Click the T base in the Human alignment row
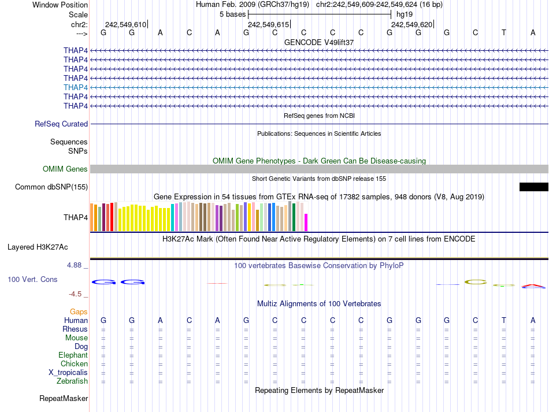549x412 pixels. (x=504, y=320)
